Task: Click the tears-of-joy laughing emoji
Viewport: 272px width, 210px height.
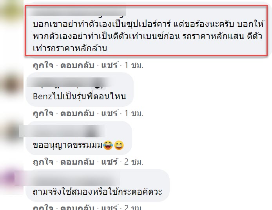Action: click(x=108, y=145)
